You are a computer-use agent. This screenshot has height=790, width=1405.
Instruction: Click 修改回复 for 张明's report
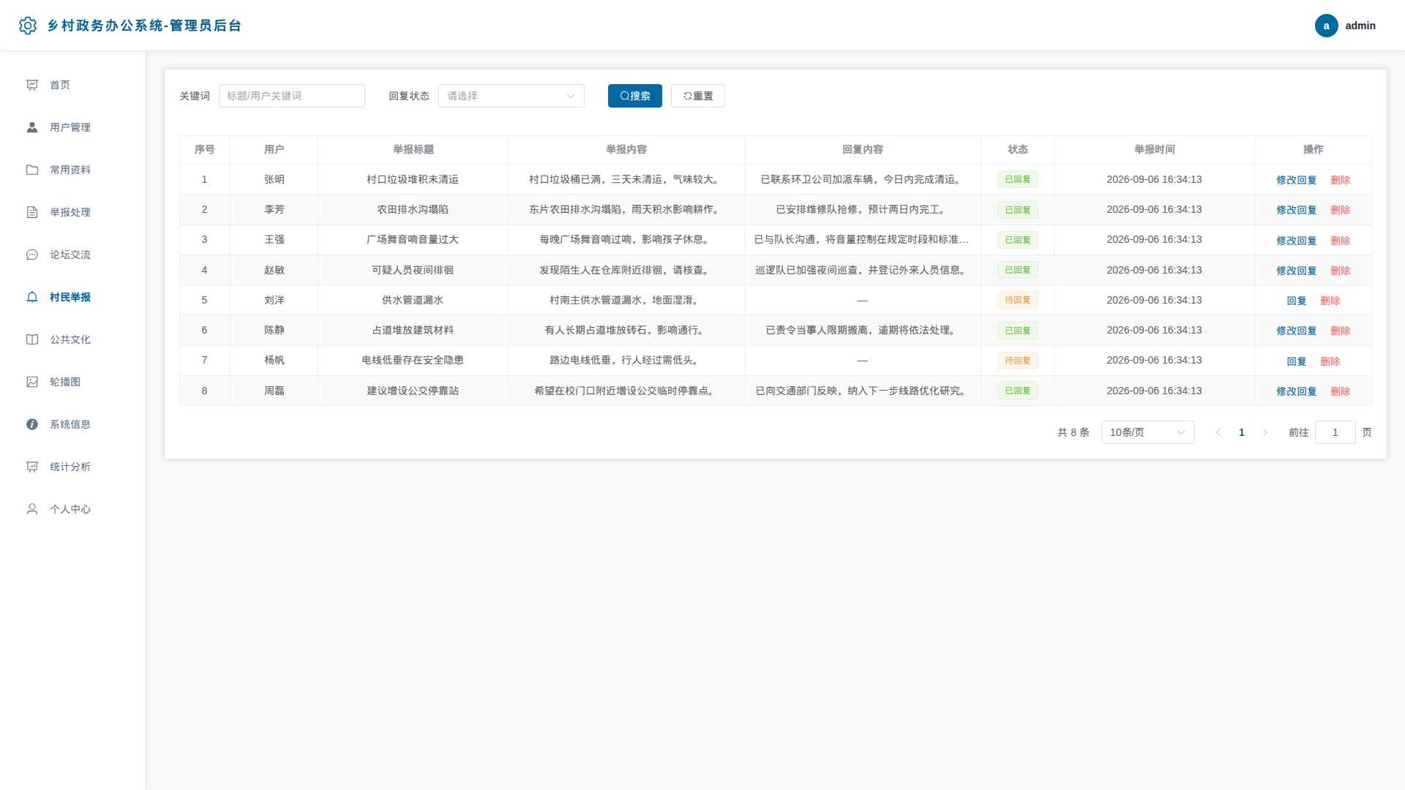(1296, 180)
